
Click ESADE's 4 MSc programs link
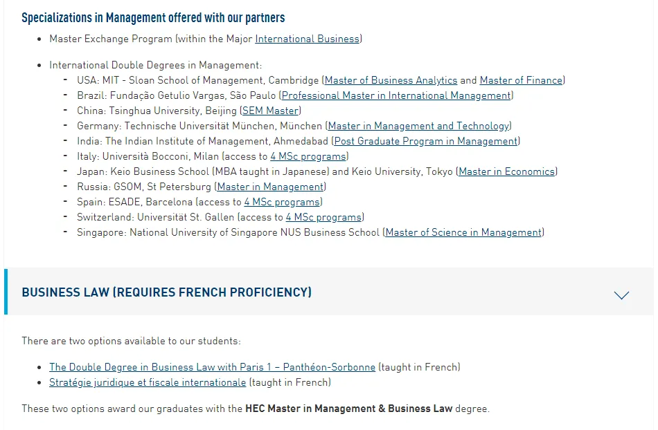pos(281,202)
